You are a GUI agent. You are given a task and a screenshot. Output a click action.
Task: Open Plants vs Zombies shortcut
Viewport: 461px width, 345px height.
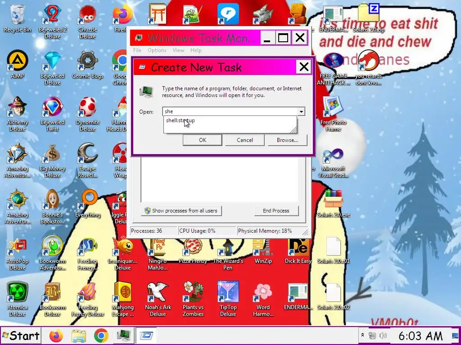coord(193,299)
